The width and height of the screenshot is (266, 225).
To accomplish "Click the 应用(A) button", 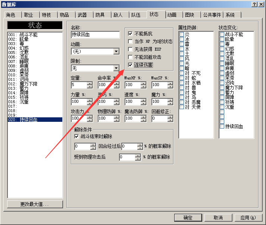I will 248,218.
